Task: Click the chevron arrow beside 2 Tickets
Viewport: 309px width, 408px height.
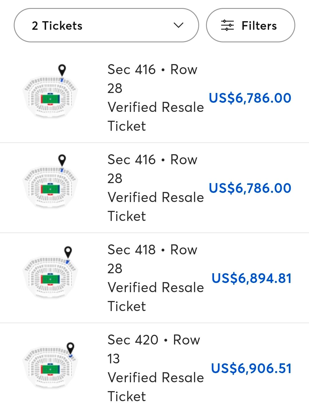Action: click(179, 25)
